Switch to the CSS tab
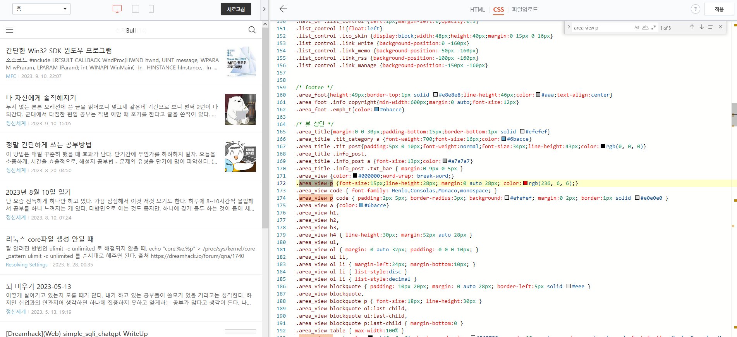Screen dimensions: 737x337 click(498, 10)
